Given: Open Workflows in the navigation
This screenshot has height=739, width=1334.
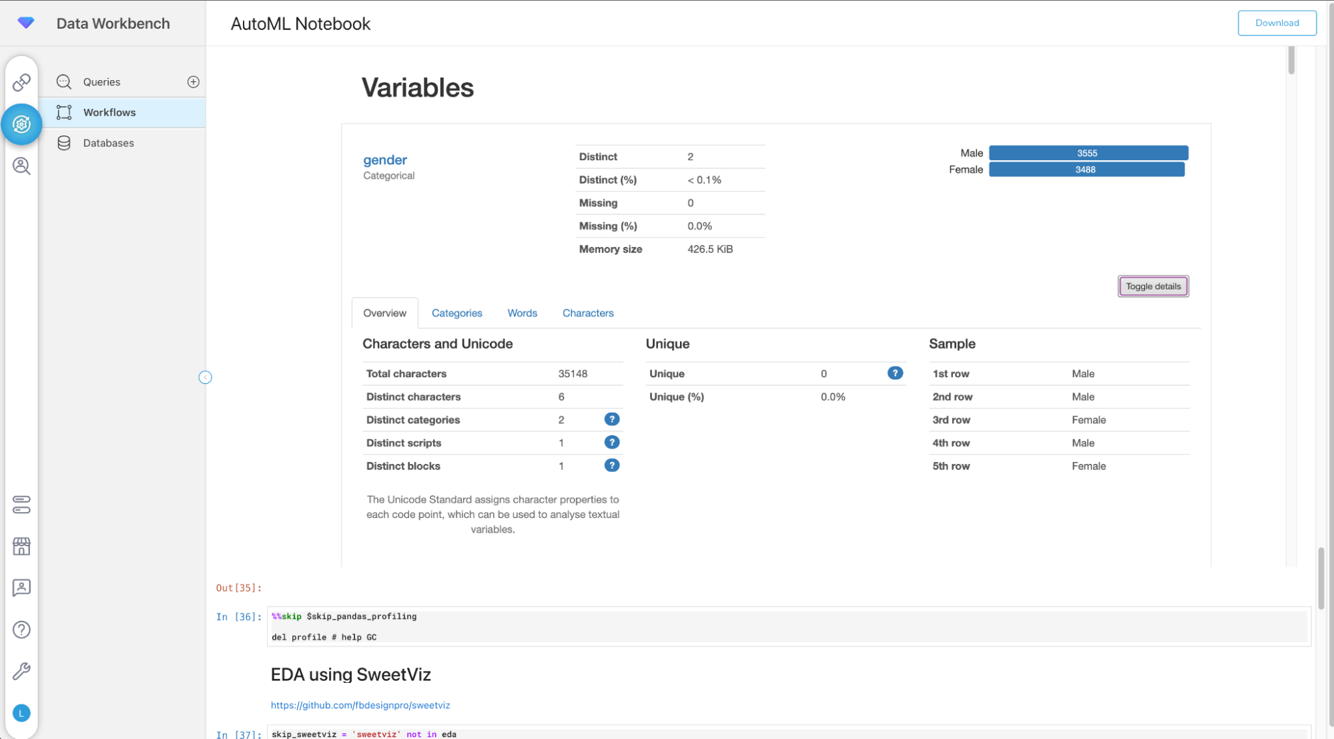Looking at the screenshot, I should coord(109,112).
